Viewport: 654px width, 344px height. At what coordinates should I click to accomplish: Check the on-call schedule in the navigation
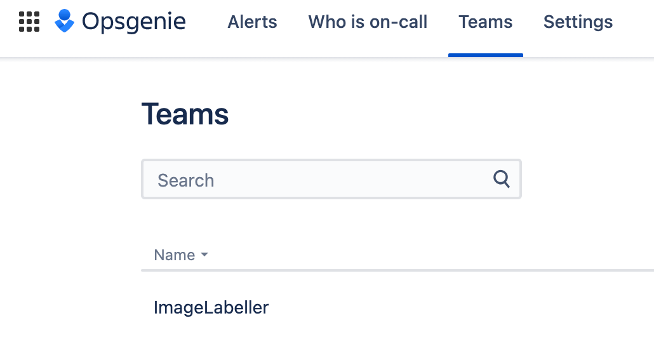368,22
